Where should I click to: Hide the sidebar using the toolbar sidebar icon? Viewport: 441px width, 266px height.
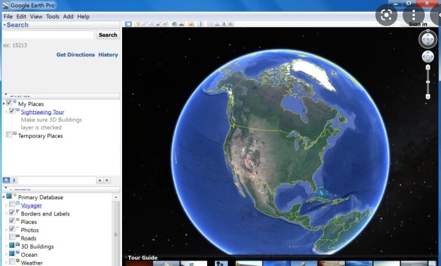(x=128, y=24)
